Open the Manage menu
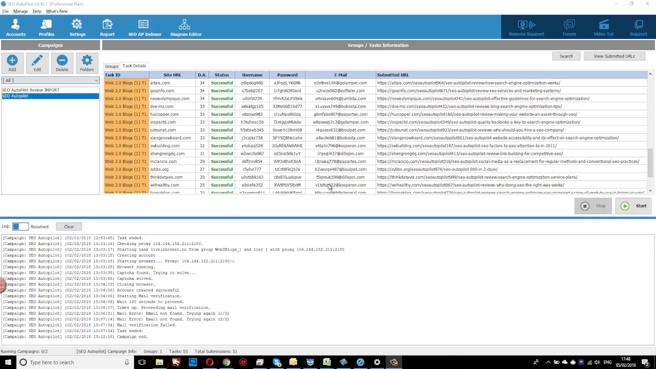Image resolution: width=656 pixels, height=369 pixels. point(20,11)
